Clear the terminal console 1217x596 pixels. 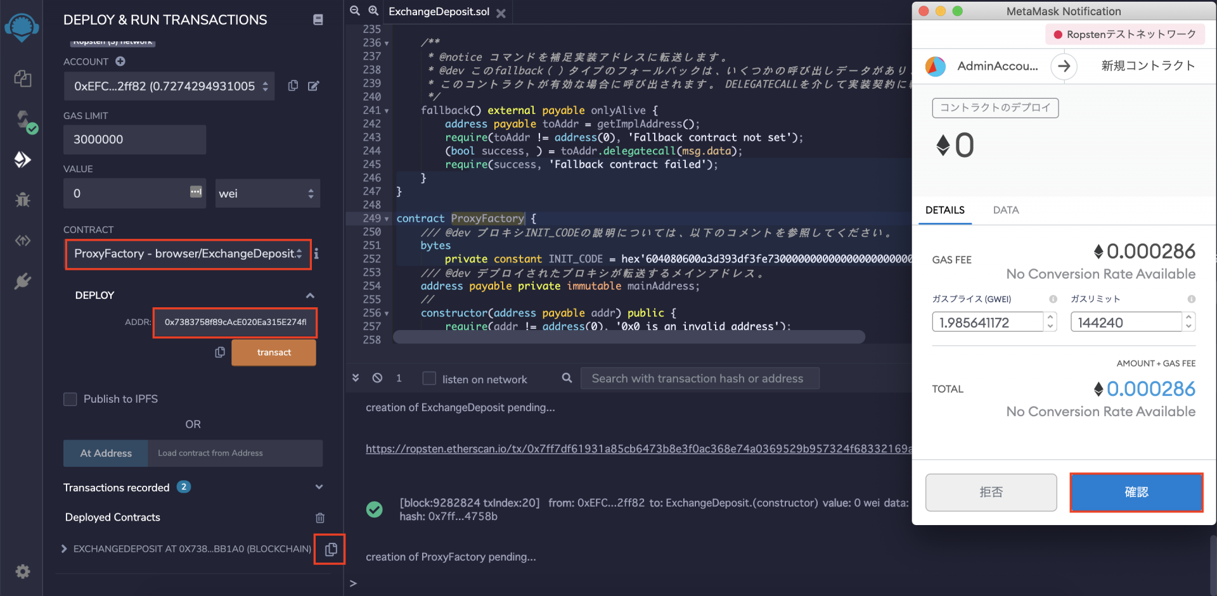tap(377, 378)
